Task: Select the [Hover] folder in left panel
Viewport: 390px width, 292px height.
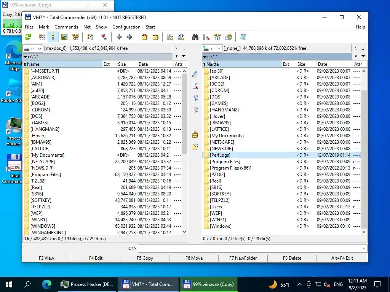Action: [x=102, y=136]
